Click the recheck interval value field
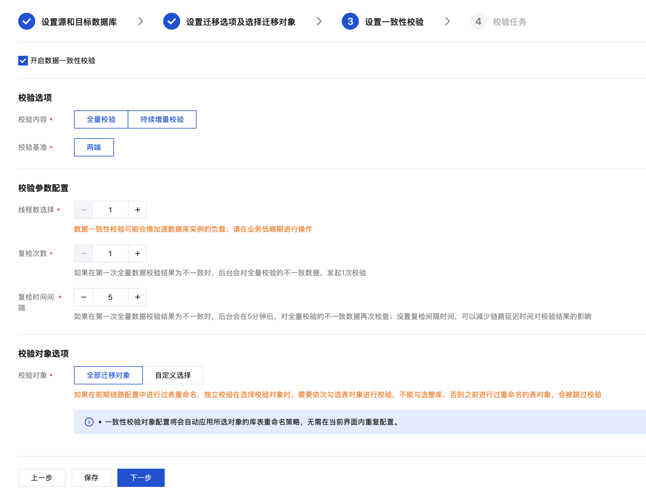The width and height of the screenshot is (646, 499). (110, 297)
